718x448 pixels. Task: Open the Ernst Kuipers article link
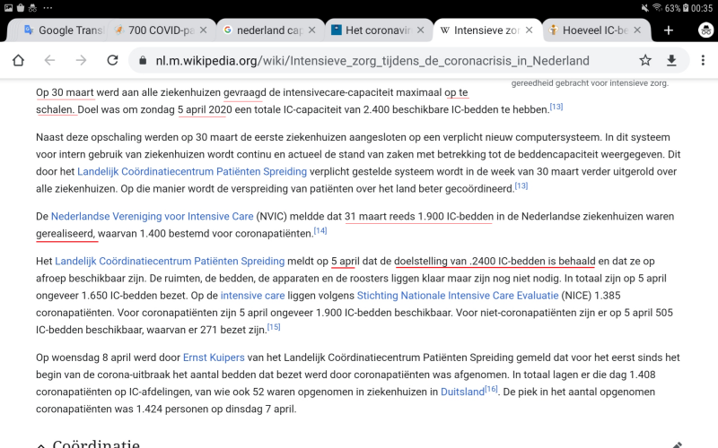click(214, 358)
